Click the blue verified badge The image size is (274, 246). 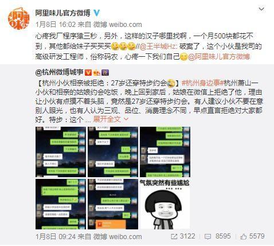coord(97,13)
